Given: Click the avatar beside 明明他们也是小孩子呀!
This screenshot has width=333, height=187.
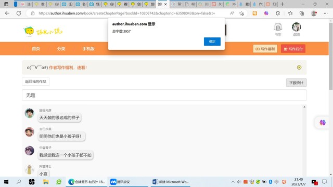Looking at the screenshot, I should (30, 132).
